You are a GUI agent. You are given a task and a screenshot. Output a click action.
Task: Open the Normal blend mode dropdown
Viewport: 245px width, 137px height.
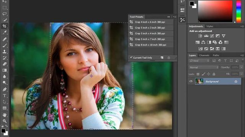coord(204,67)
